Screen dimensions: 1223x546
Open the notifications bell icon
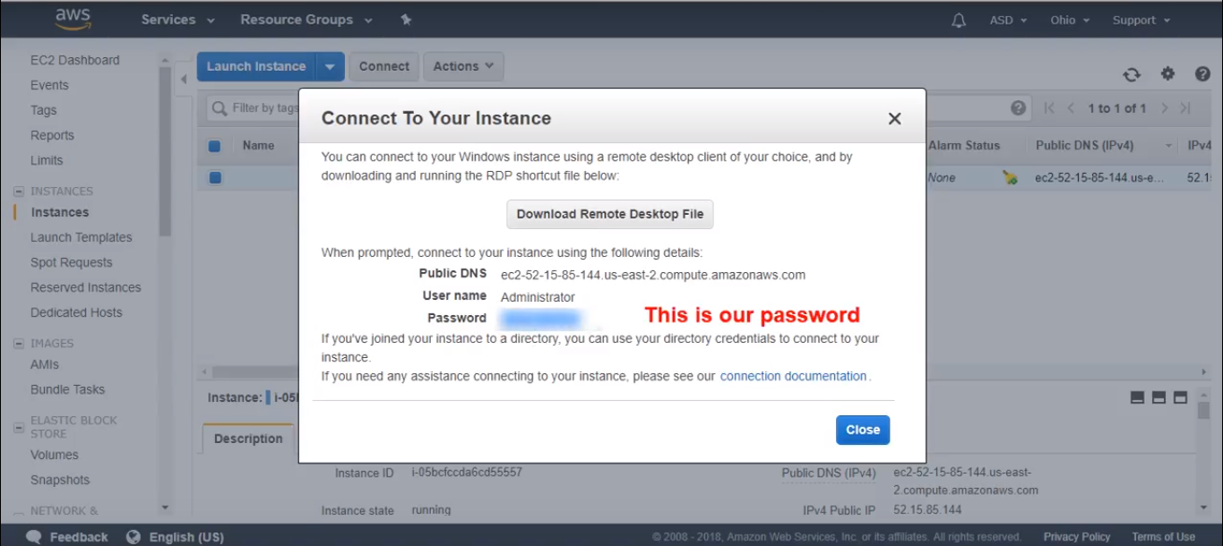[x=960, y=20]
